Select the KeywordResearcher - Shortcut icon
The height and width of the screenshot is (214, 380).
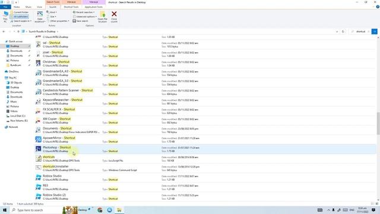(x=38, y=102)
